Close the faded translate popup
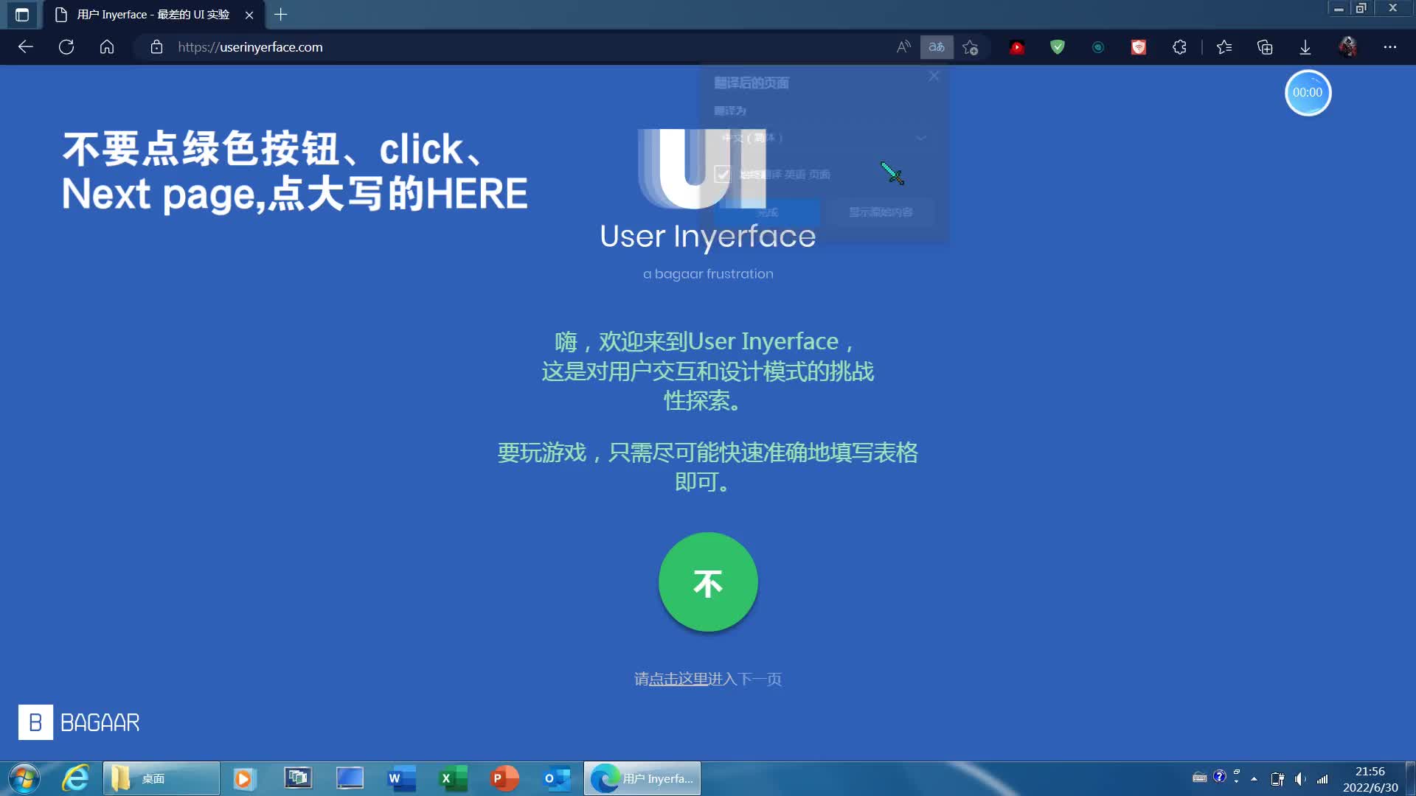This screenshot has width=1416, height=796. point(934,77)
